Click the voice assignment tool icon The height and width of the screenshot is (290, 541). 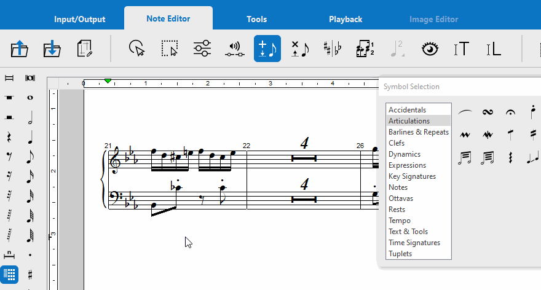pos(365,49)
